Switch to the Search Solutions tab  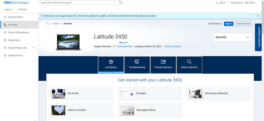[x=189, y=65]
